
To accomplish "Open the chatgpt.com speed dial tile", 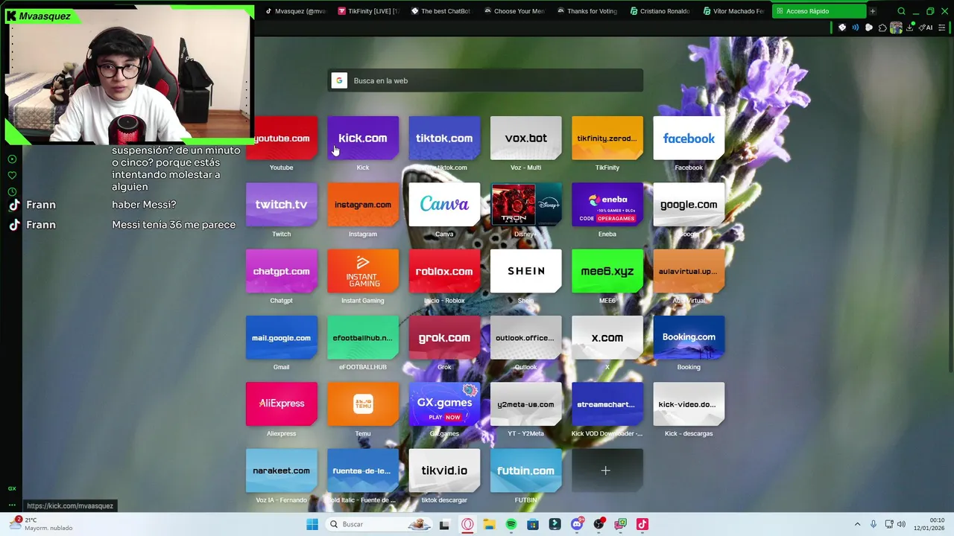I will [x=281, y=271].
